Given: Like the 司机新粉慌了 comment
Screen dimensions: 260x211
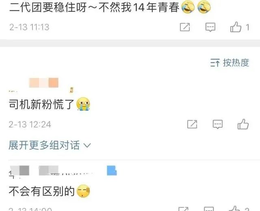Looking at the screenshot, I should point(243,124).
